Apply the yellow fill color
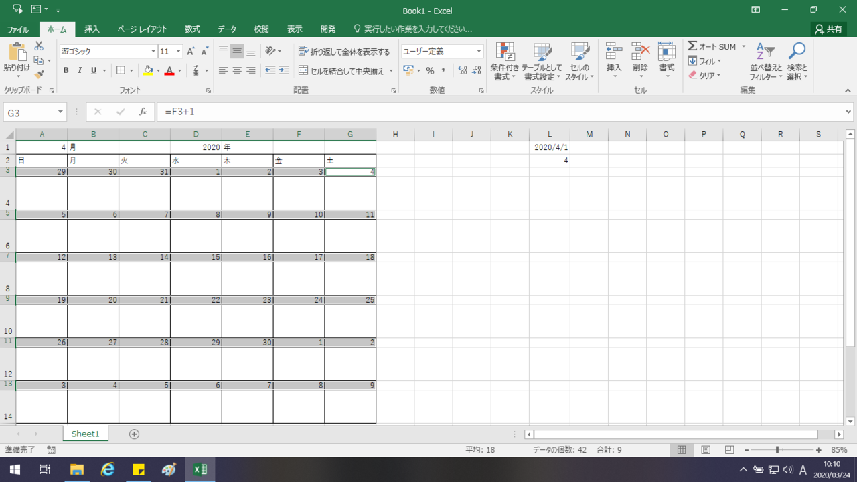 [148, 70]
